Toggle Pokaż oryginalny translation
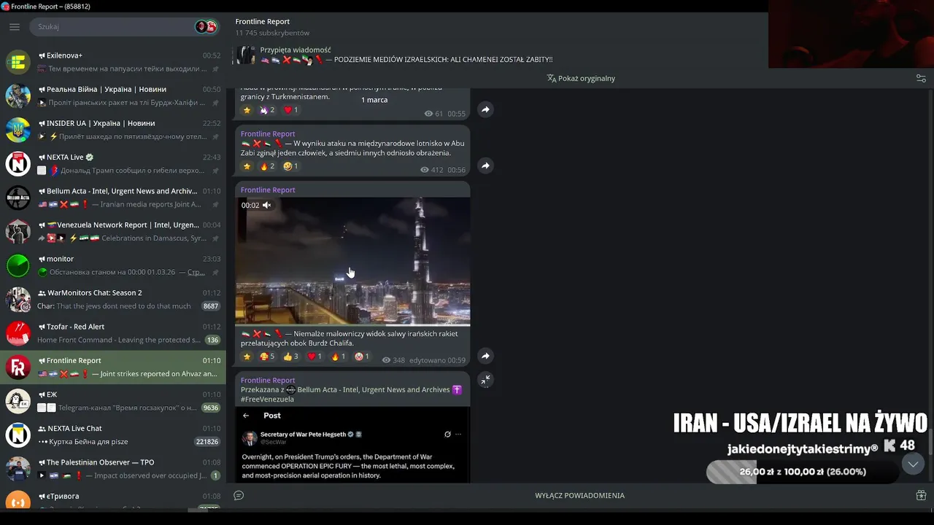Viewport: 934px width, 525px height. point(581,78)
